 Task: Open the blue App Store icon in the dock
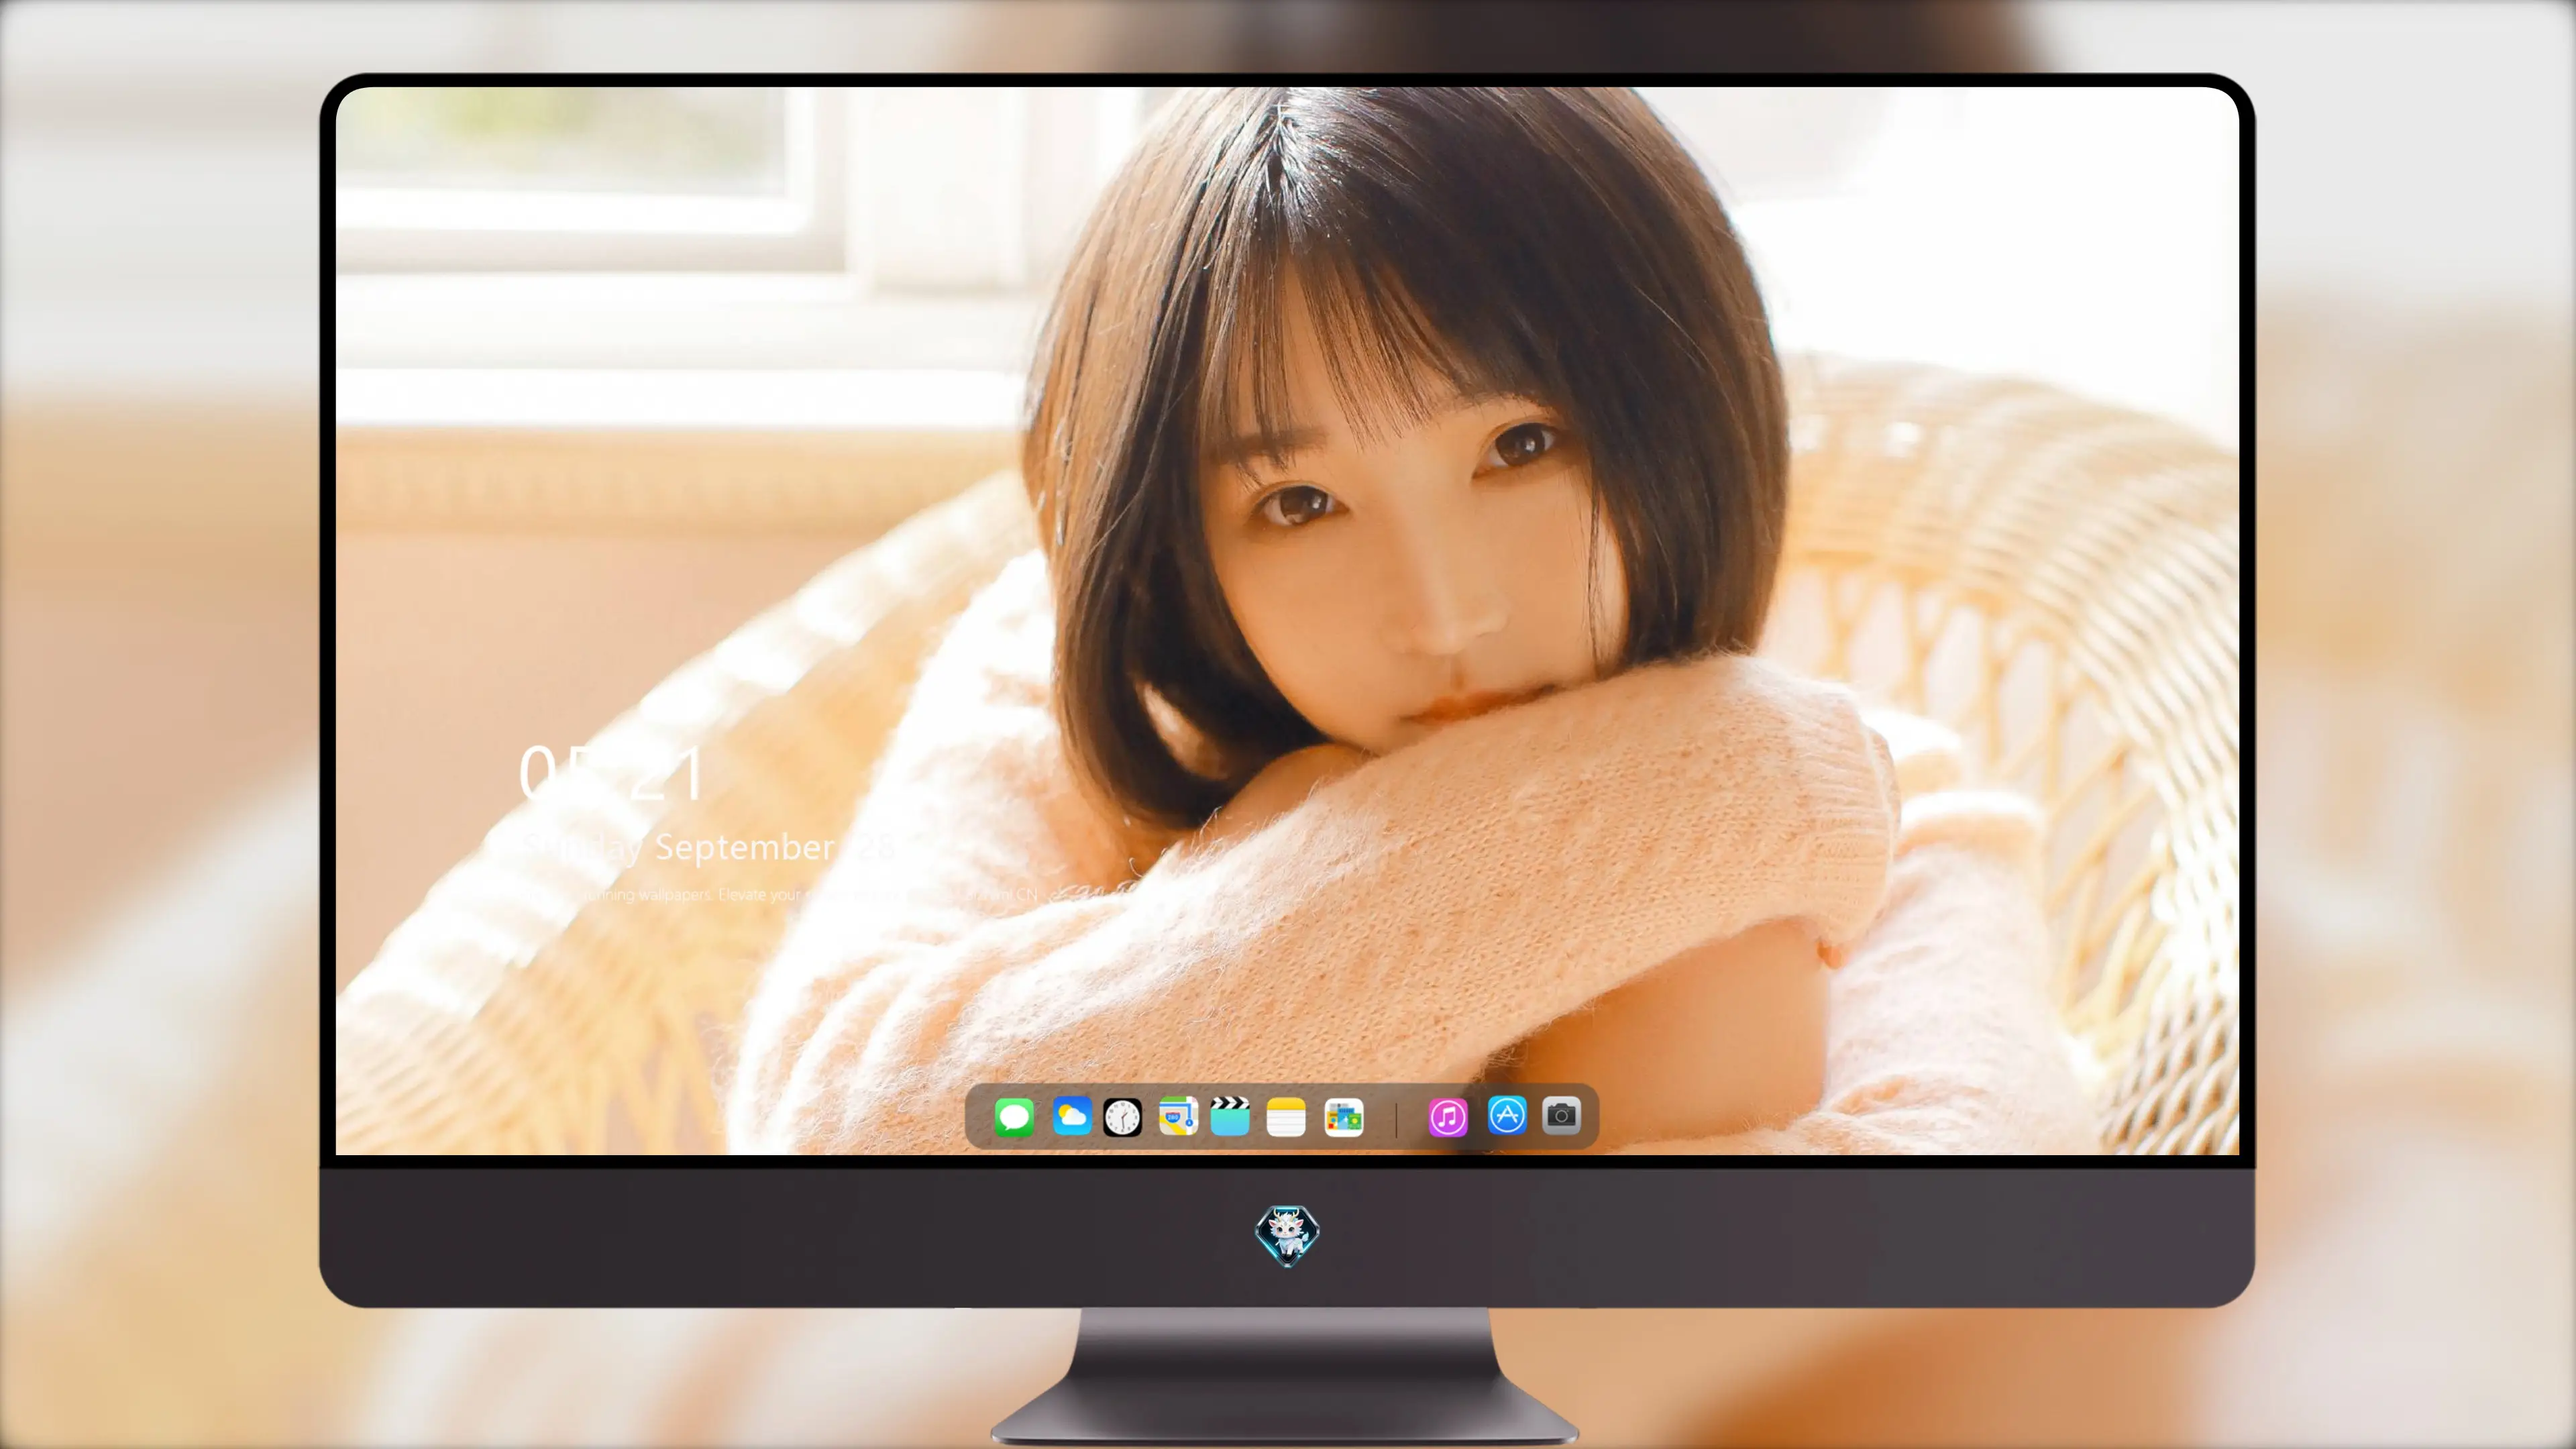coord(1507,1115)
